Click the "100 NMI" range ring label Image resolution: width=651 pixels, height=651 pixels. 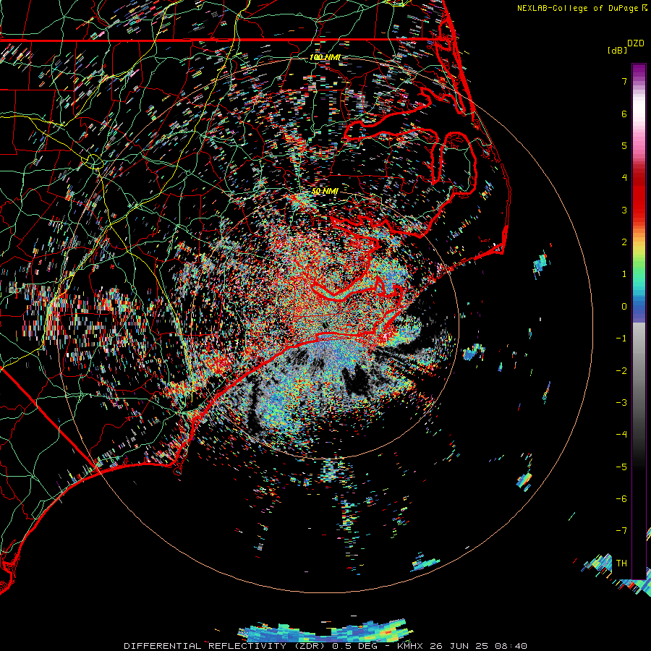pos(325,57)
